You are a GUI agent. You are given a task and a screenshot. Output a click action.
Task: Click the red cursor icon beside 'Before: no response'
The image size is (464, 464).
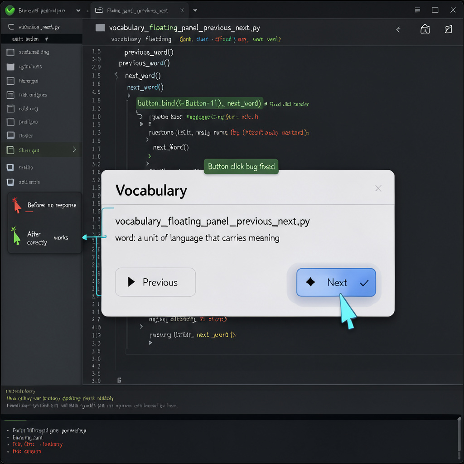pos(17,205)
